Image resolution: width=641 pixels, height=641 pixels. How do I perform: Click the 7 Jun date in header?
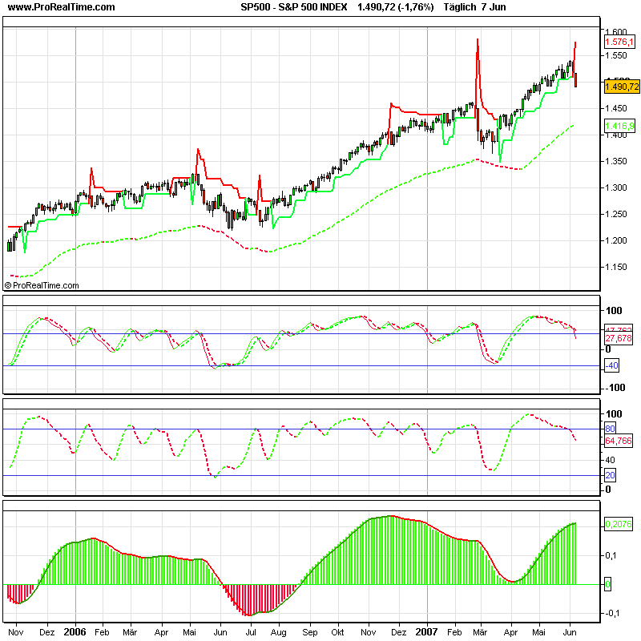pos(494,7)
